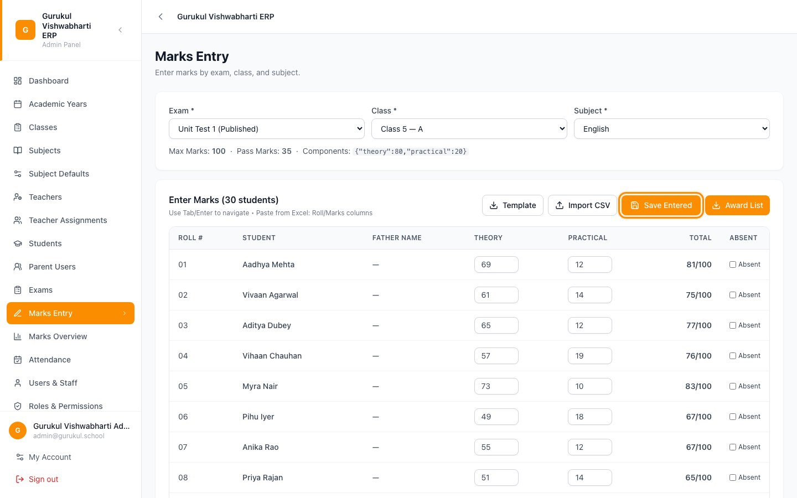This screenshot has width=797, height=498.
Task: Click the Dashboard grid icon in sidebar
Action: (18, 81)
